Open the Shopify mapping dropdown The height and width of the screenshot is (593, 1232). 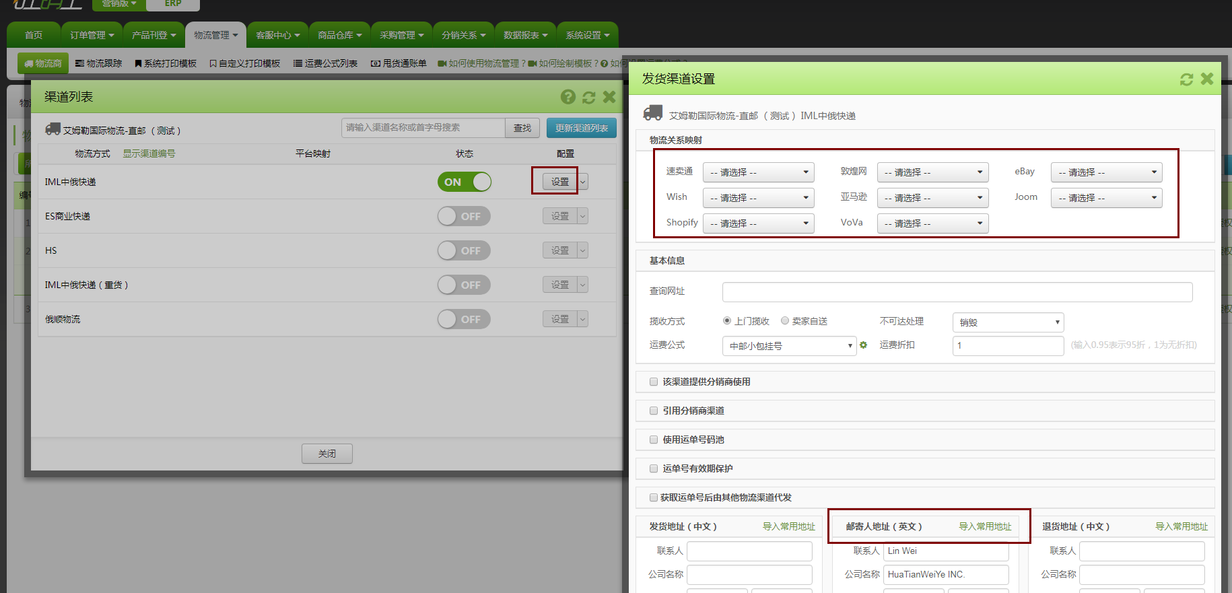758,223
